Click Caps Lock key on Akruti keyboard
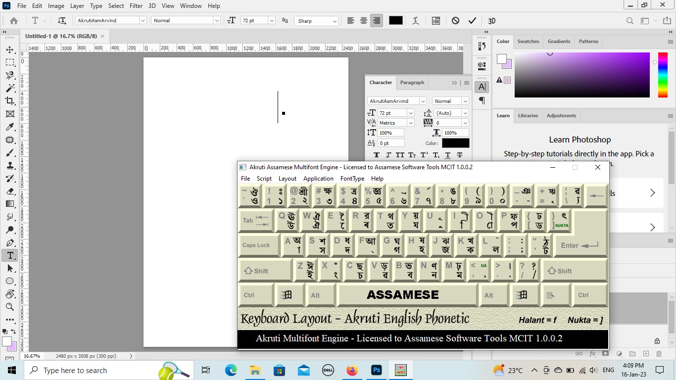 coord(258,245)
